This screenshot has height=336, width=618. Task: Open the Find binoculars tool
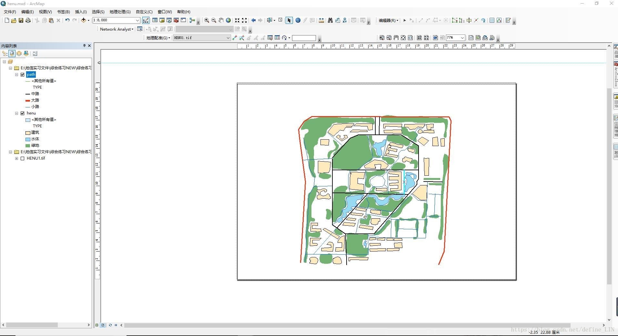point(330,20)
